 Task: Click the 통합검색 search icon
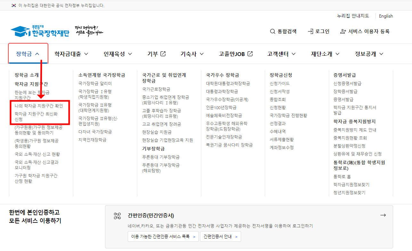(272, 31)
